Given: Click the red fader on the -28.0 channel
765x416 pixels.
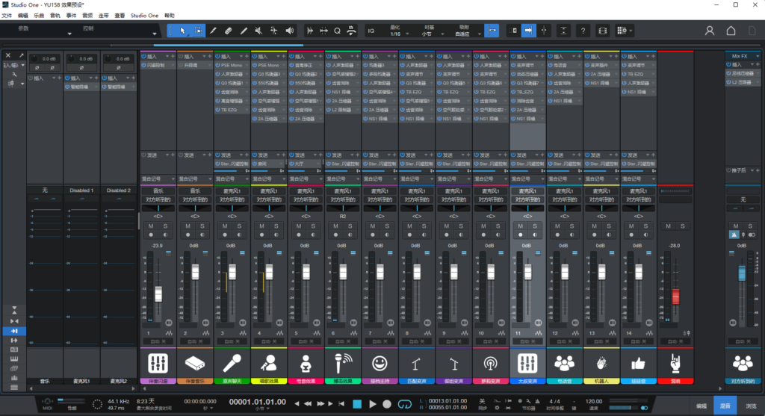Looking at the screenshot, I should [x=675, y=296].
